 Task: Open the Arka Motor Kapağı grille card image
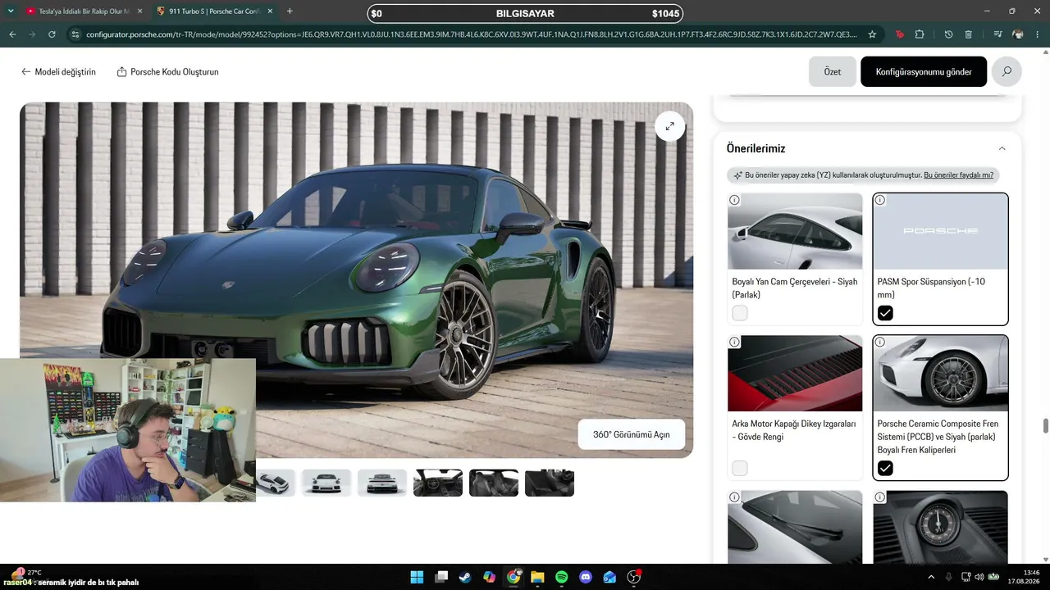(x=795, y=374)
